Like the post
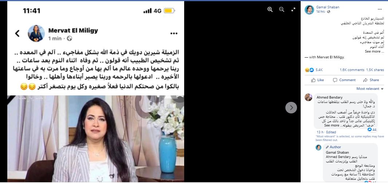 [x=317, y=80]
